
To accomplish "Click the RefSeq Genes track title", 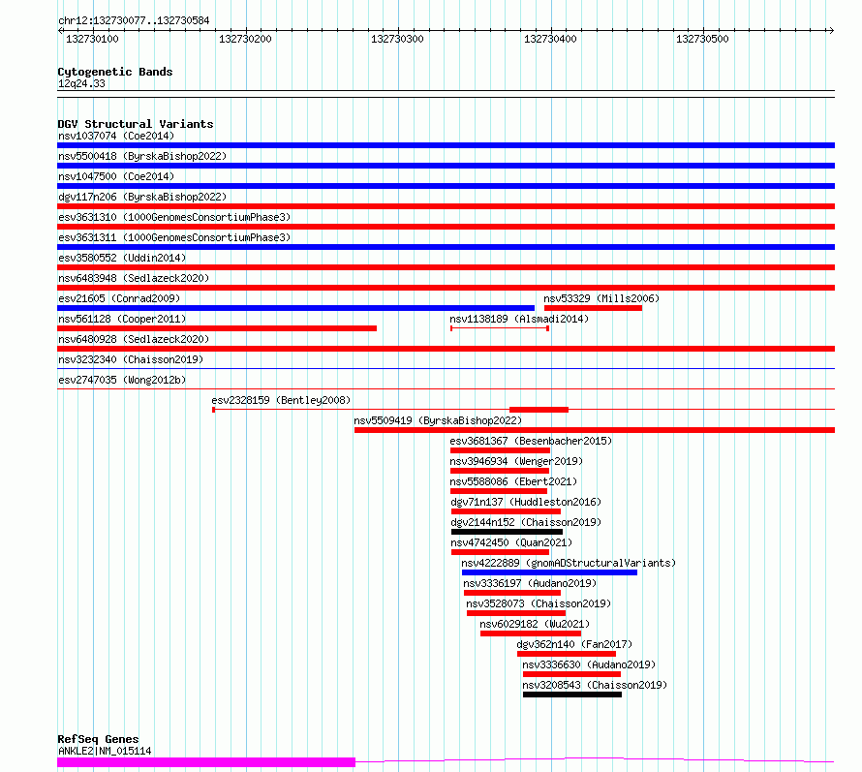I will (x=98, y=740).
